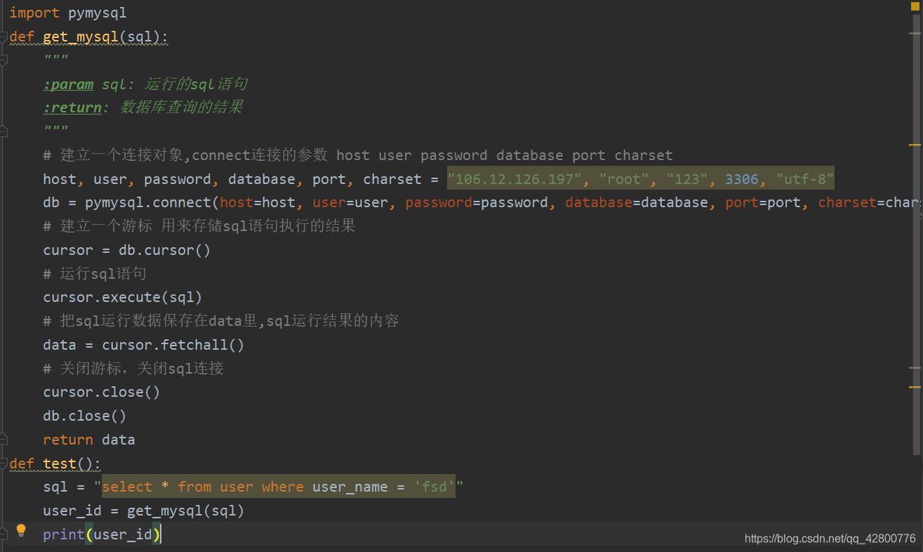Image resolution: width=923 pixels, height=552 pixels.
Task: Click the 'cursor.close()' line
Action: pos(102,392)
